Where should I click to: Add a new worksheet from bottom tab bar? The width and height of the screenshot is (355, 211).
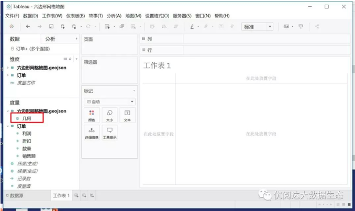(x=76, y=195)
